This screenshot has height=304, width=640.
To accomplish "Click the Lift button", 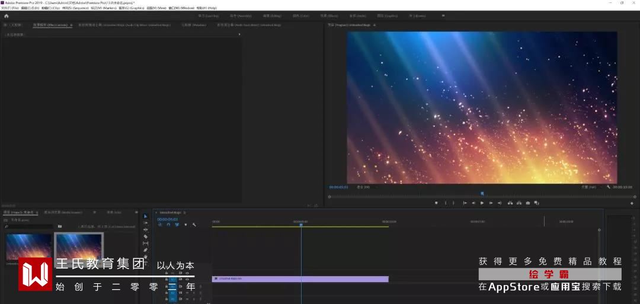I will point(510,203).
